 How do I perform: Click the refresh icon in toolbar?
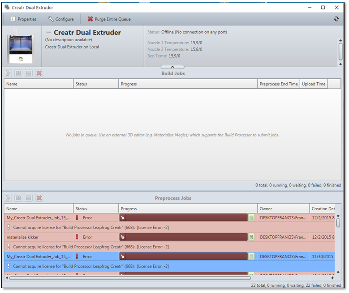click(336, 19)
